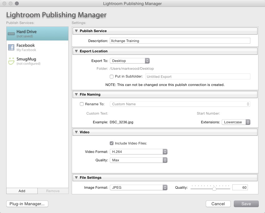Open the Extensions Lowercase dropdown
Image resolution: width=265 pixels, height=213 pixels.
click(236, 122)
